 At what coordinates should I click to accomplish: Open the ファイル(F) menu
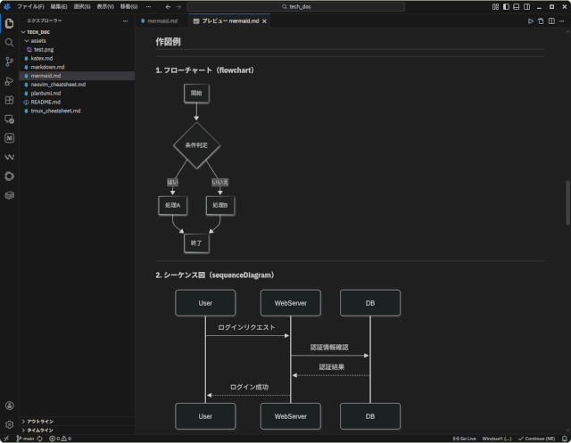pos(29,6)
